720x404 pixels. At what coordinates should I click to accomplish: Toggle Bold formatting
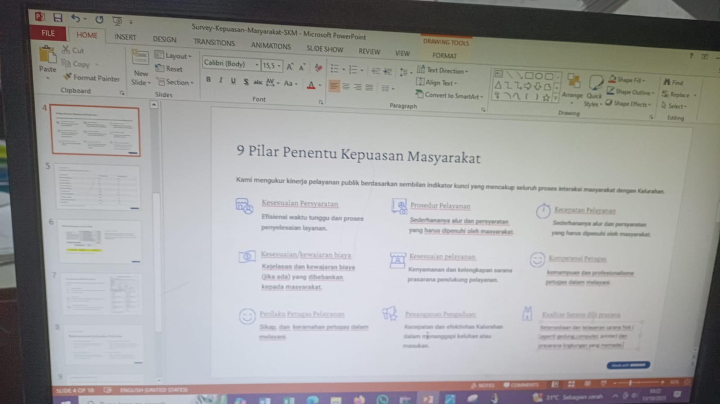tap(208, 80)
